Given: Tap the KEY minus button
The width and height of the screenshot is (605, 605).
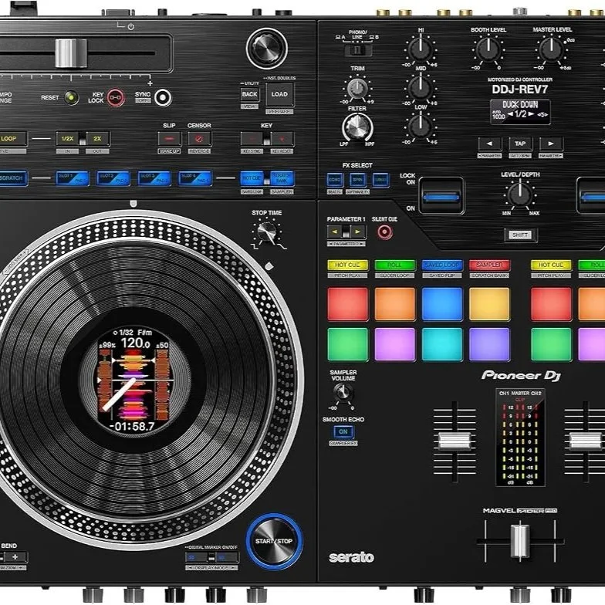Looking at the screenshot, I should pyautogui.click(x=252, y=139).
